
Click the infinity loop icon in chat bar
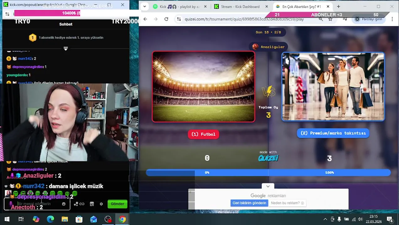[82, 204]
